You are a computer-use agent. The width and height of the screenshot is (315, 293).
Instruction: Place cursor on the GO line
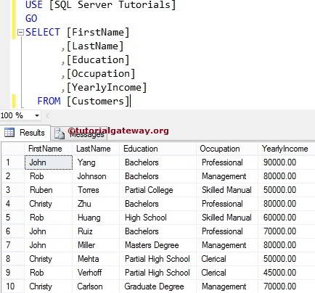pyautogui.click(x=31, y=19)
